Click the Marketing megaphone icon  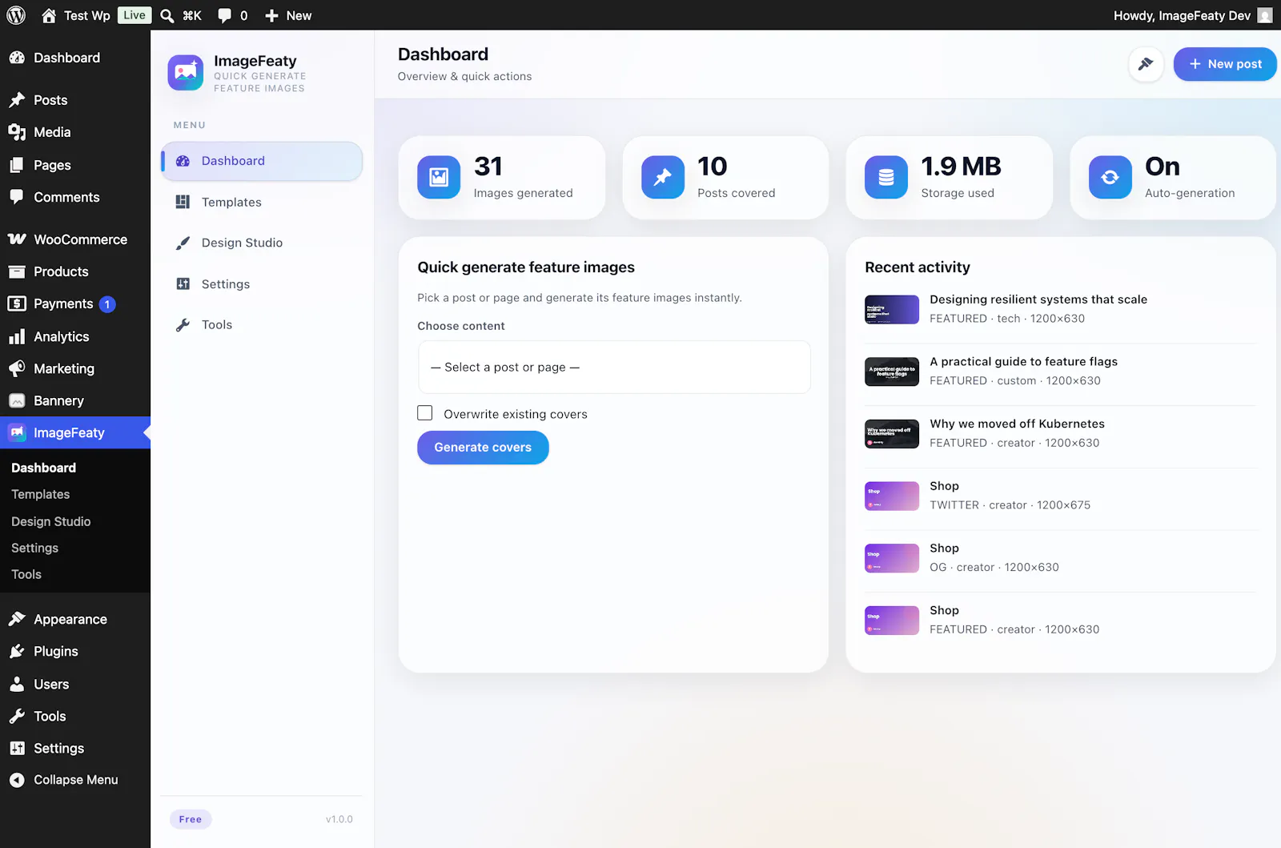[17, 368]
